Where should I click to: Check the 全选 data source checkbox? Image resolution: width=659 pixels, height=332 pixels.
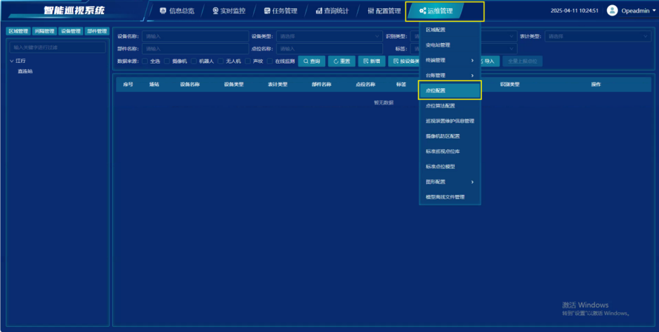pos(145,61)
